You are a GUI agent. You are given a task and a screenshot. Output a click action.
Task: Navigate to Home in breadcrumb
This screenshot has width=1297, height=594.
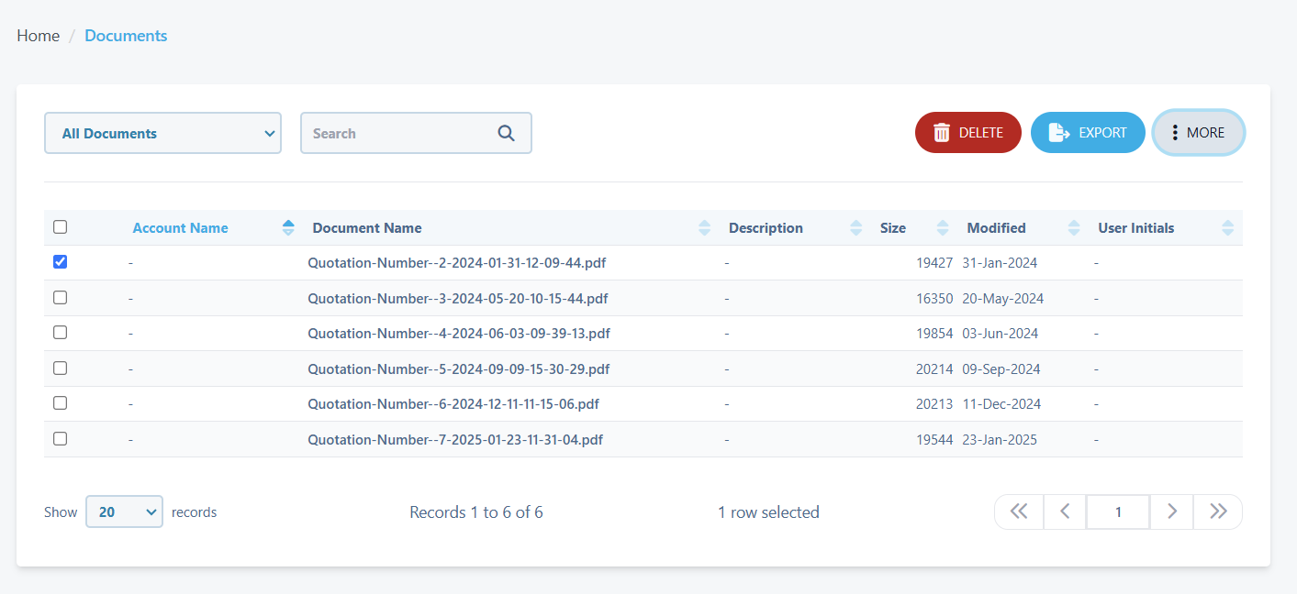coord(39,36)
